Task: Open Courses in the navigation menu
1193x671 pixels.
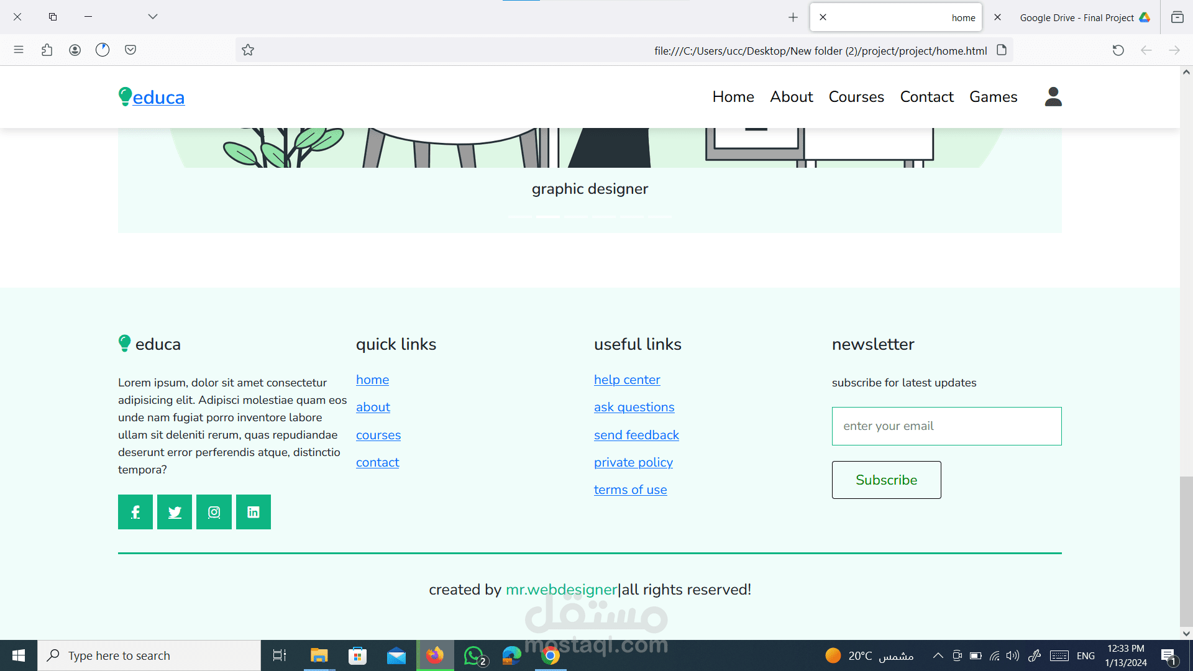Action: tap(856, 97)
